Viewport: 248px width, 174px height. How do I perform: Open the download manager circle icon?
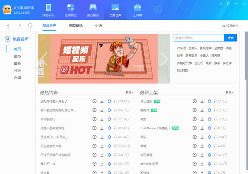click(158, 10)
